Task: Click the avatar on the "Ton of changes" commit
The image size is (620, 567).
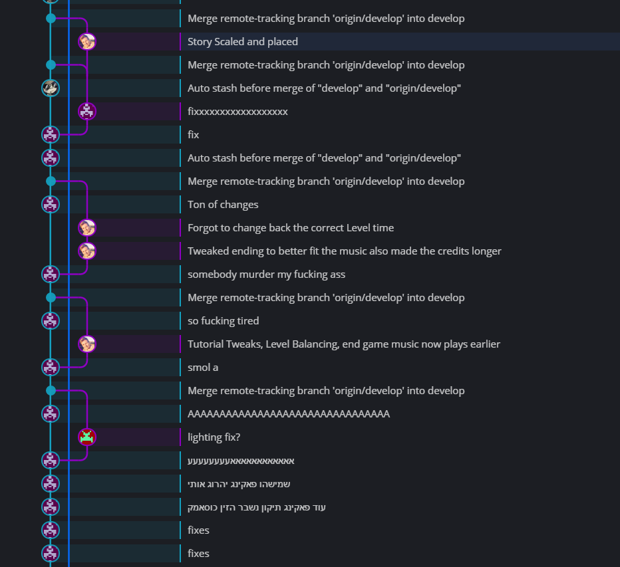Action: (x=51, y=204)
